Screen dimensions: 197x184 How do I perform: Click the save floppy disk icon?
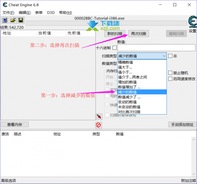(21, 20)
